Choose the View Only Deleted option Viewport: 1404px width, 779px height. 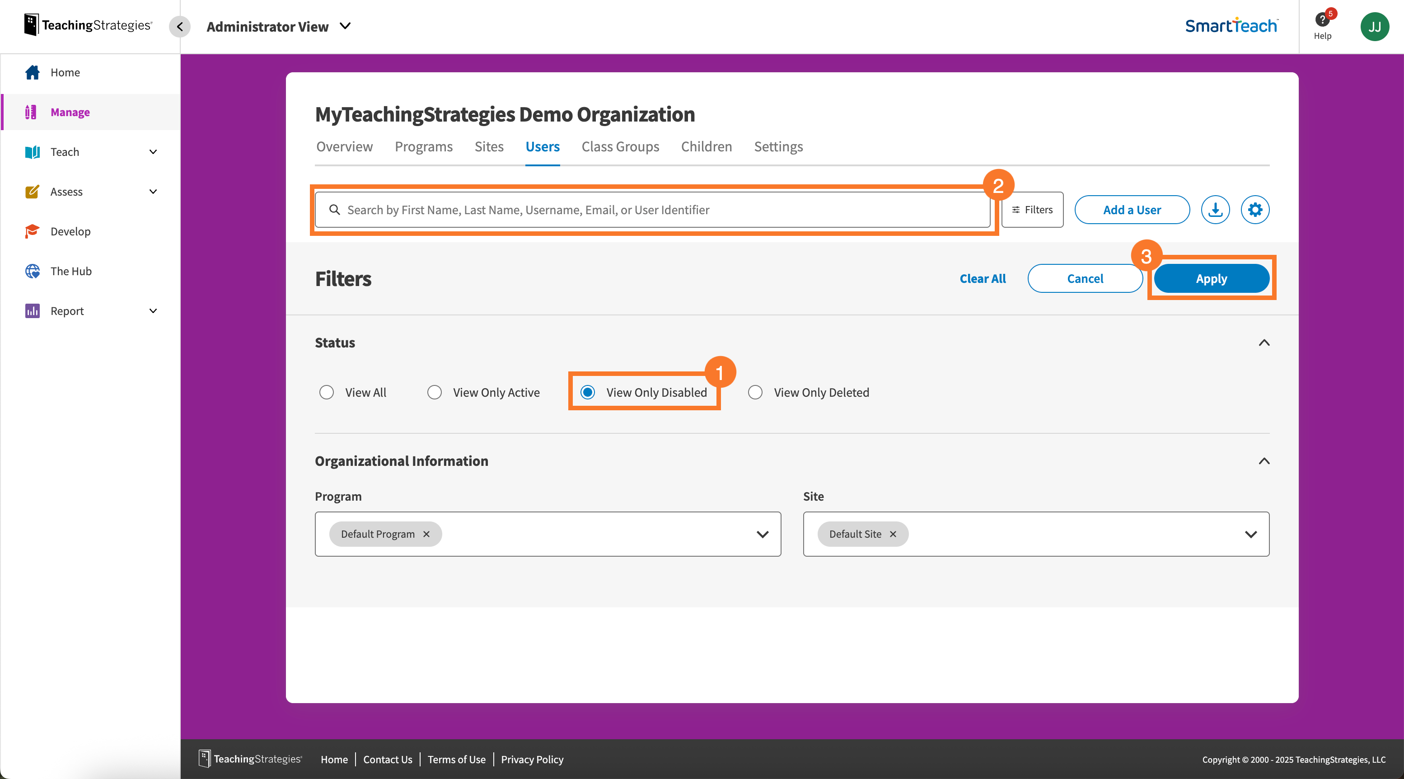[x=755, y=392]
